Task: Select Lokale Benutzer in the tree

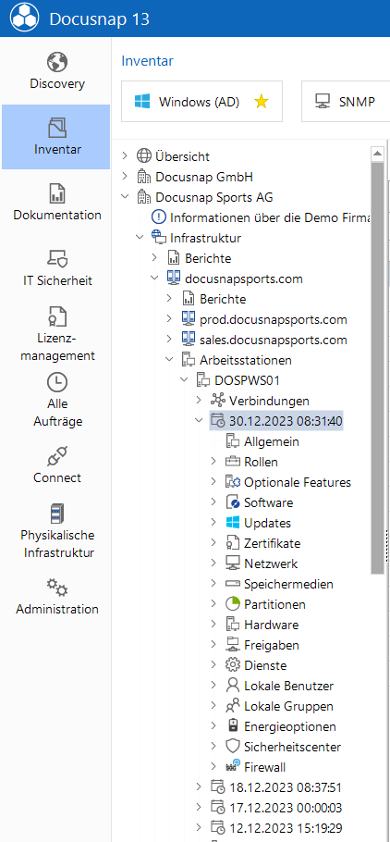Action: tap(288, 686)
